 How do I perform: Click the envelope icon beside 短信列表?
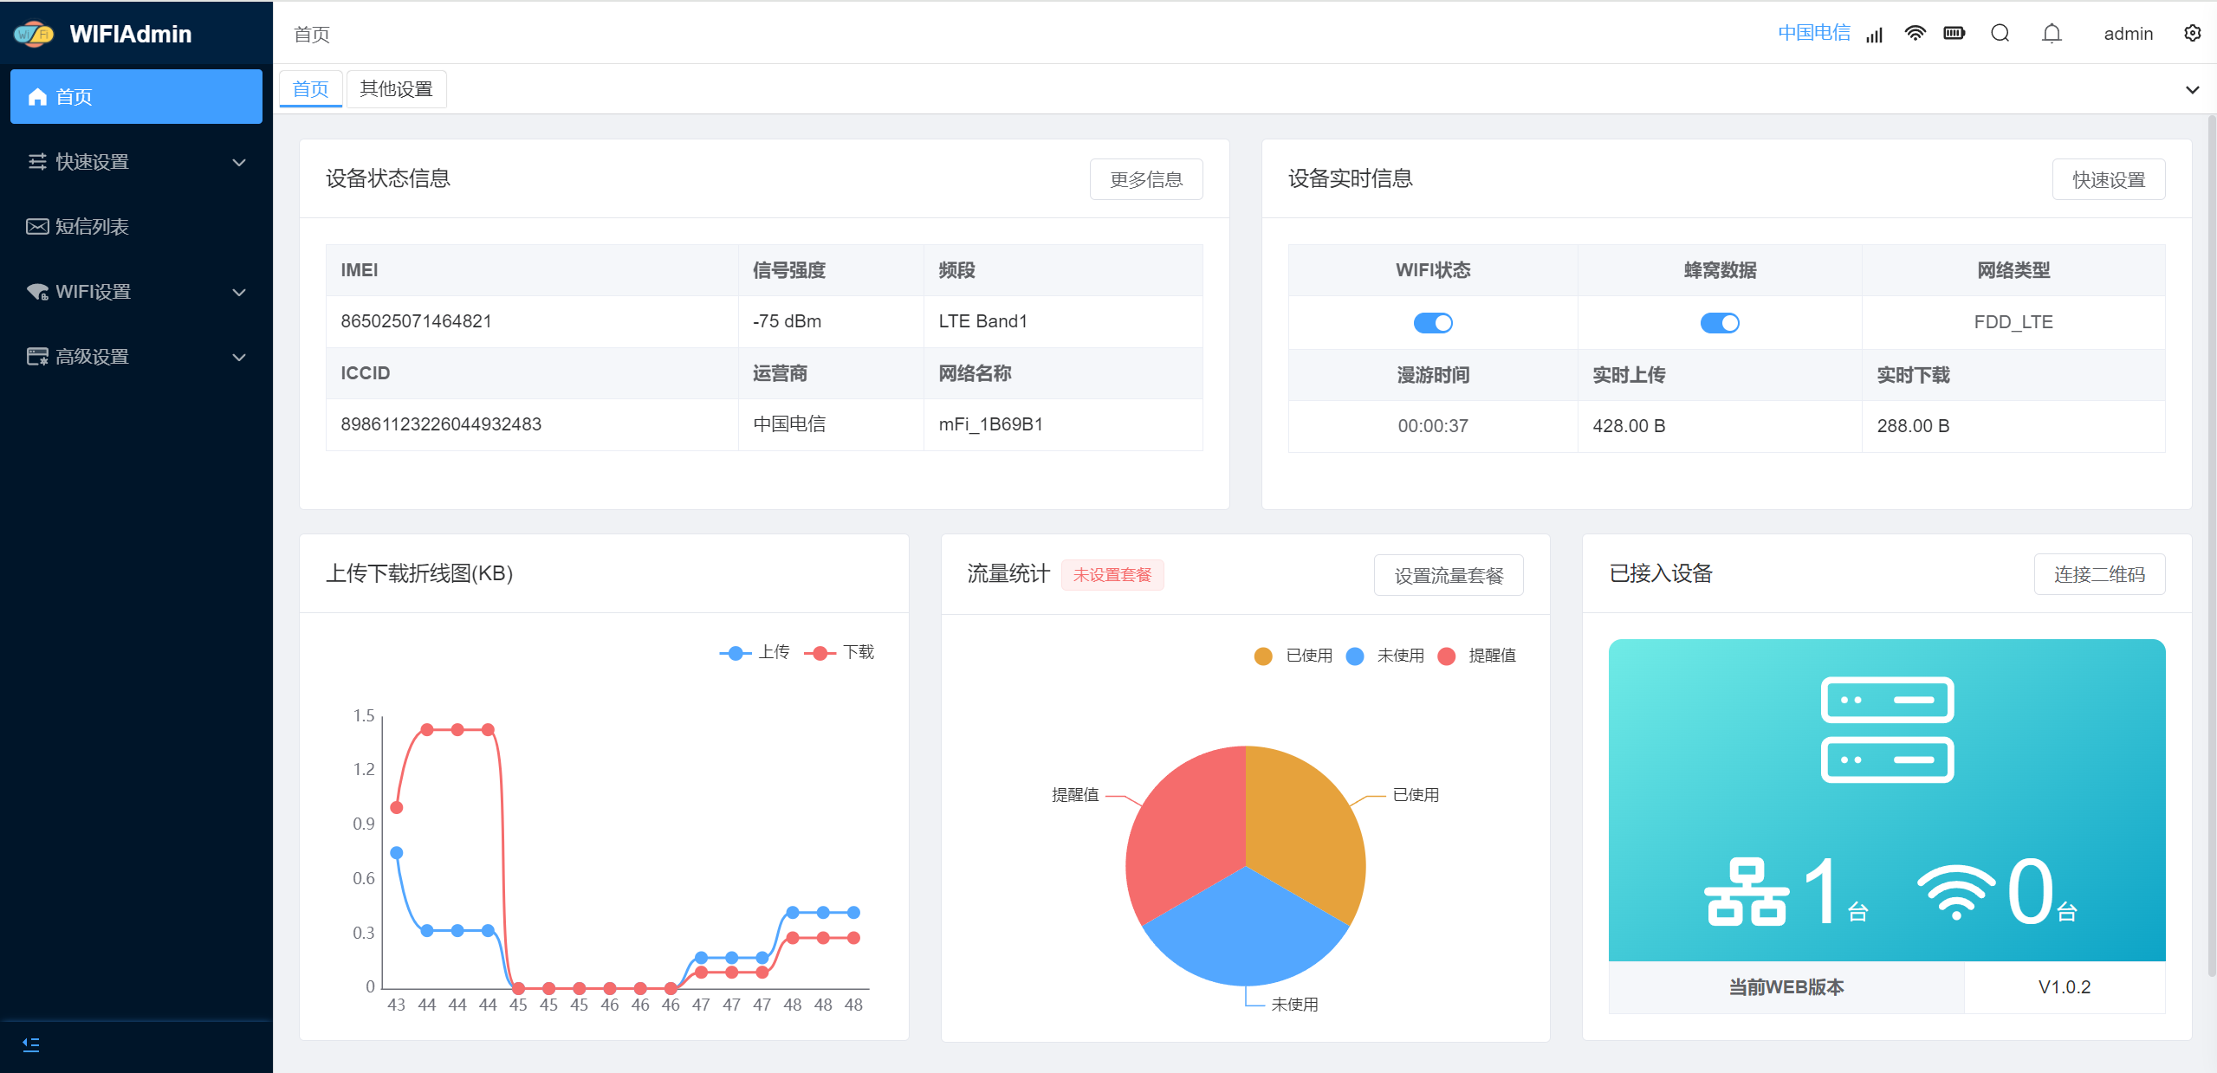(37, 227)
